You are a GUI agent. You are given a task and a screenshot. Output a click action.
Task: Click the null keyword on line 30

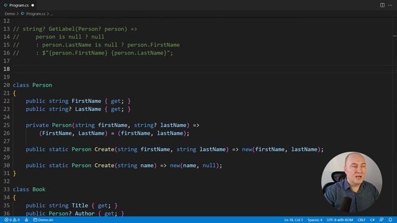(x=209, y=165)
